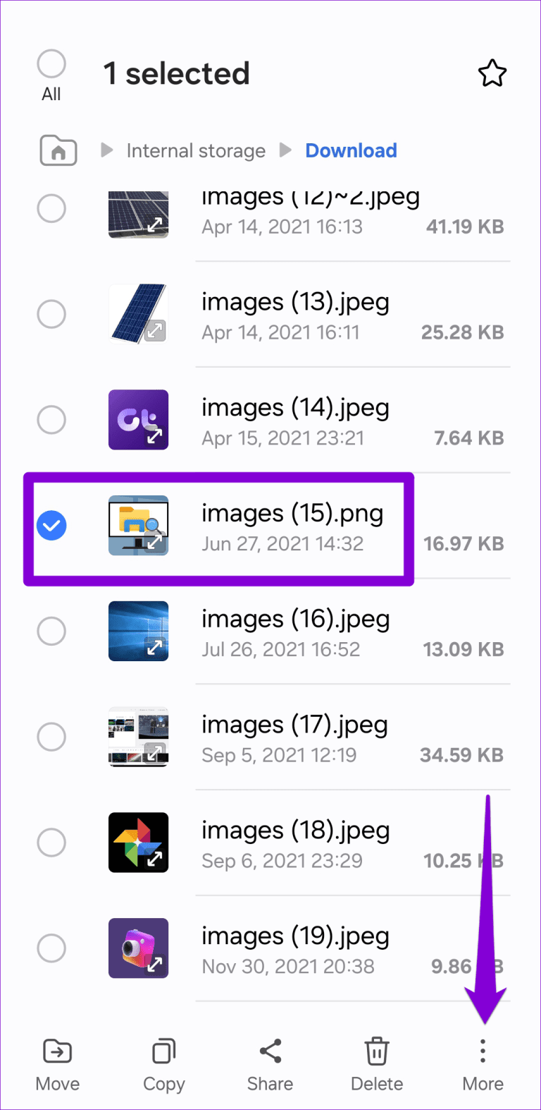Tap the Copy icon in bottom toolbar
Image resolution: width=541 pixels, height=1110 pixels.
point(163,1051)
